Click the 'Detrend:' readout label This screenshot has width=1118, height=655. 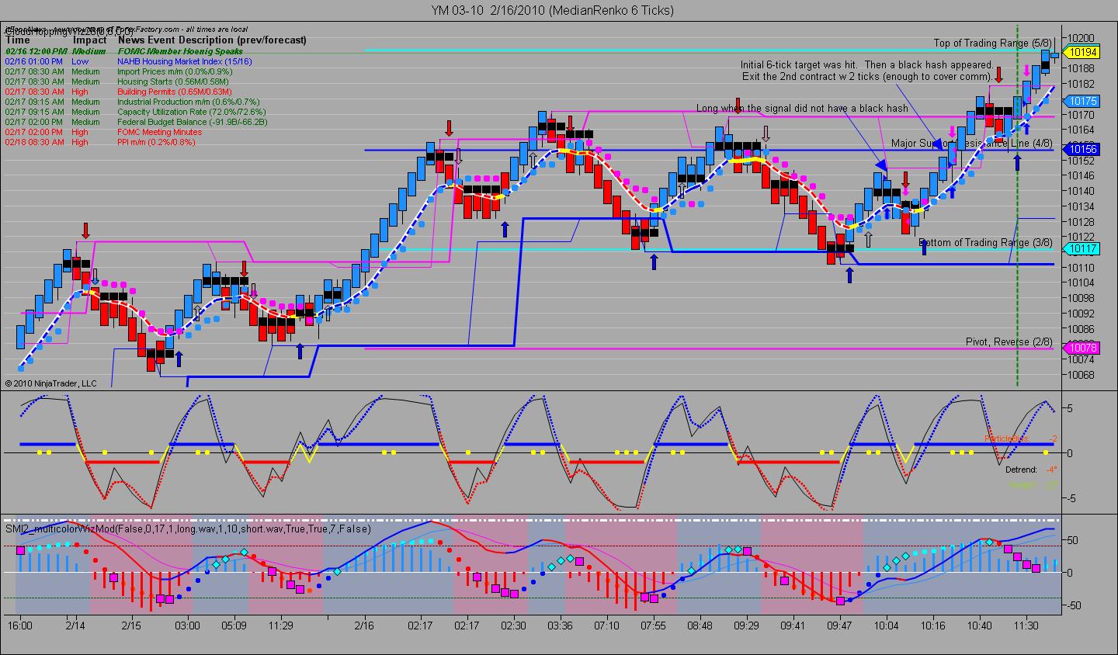pyautogui.click(x=1021, y=470)
